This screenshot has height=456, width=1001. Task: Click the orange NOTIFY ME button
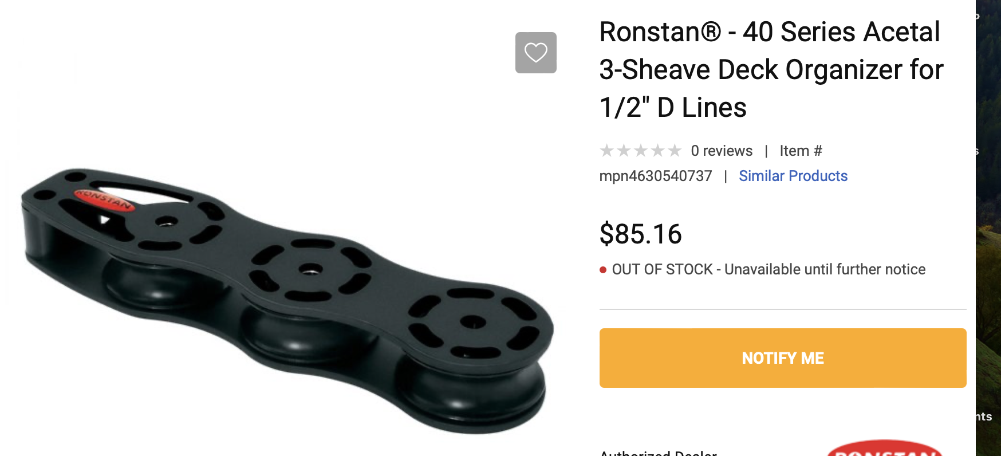click(x=783, y=358)
